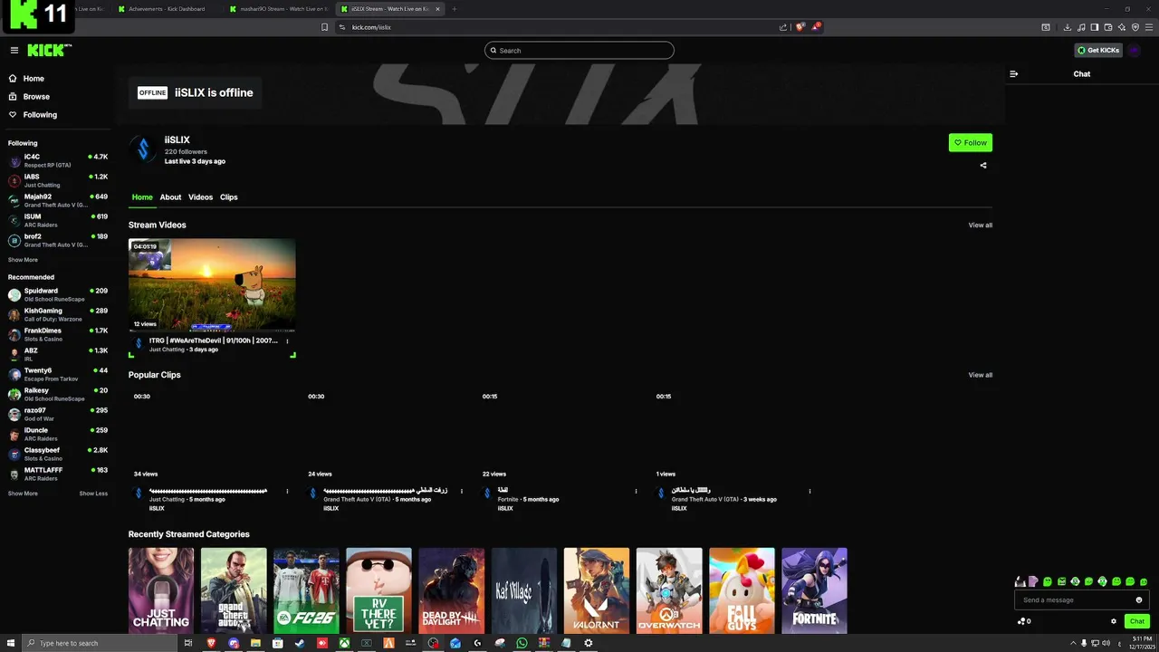Open the Brave Wallet icon
This screenshot has width=1159, height=652.
click(1108, 27)
